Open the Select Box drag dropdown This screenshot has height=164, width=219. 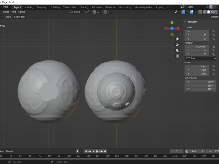(20, 17)
